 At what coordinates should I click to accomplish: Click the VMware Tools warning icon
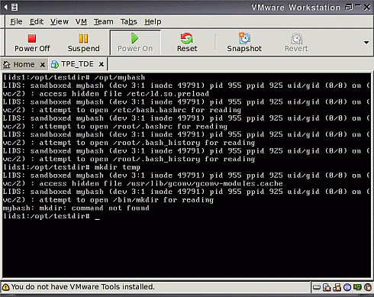pos(5,287)
